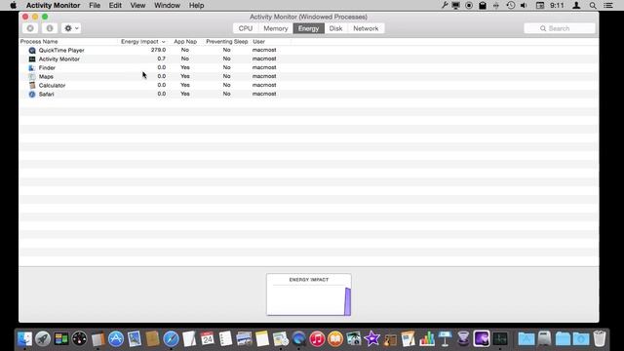Image resolution: width=624 pixels, height=351 pixels.
Task: Switch to the Network tab
Action: click(366, 28)
